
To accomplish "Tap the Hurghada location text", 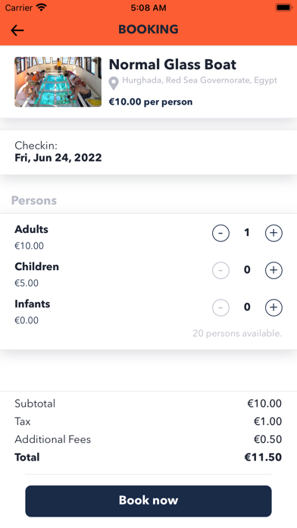I will (x=199, y=80).
